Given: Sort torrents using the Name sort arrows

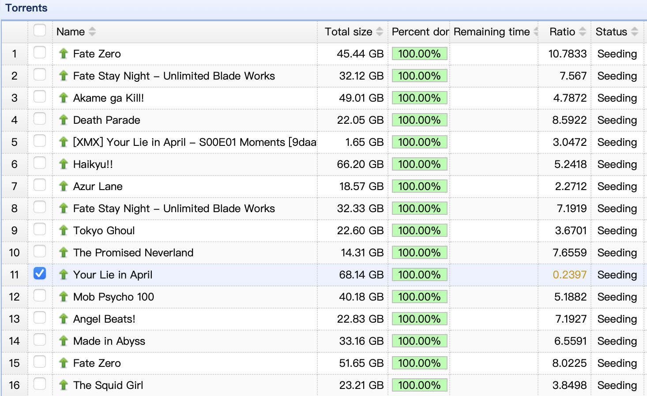Looking at the screenshot, I should coord(92,32).
